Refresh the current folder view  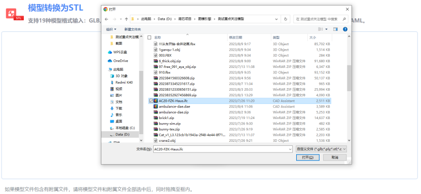point(286,19)
